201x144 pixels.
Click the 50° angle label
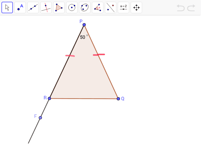click(84, 37)
